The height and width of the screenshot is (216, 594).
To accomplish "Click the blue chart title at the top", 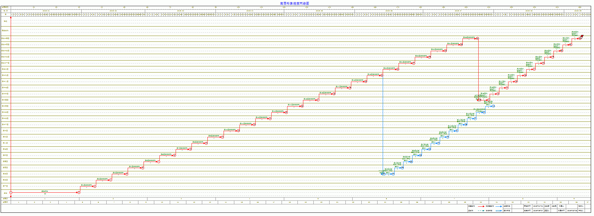I will (x=295, y=3).
